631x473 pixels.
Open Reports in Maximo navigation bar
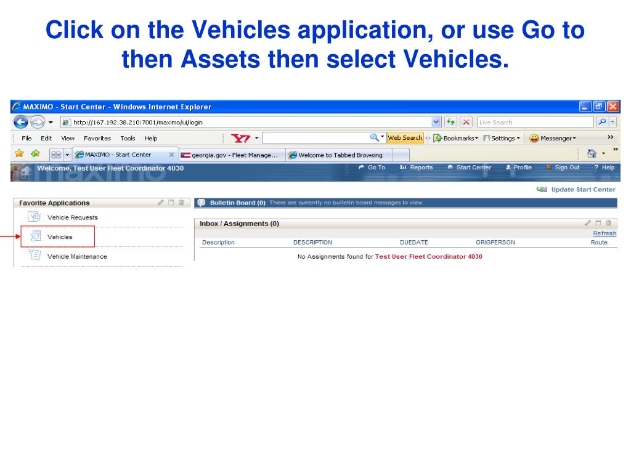416,168
